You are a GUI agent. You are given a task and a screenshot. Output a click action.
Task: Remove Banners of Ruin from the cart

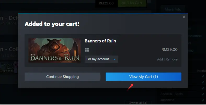[171, 59]
